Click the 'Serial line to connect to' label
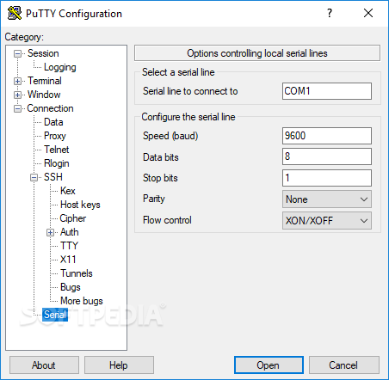This screenshot has height=380, width=389. tap(190, 91)
